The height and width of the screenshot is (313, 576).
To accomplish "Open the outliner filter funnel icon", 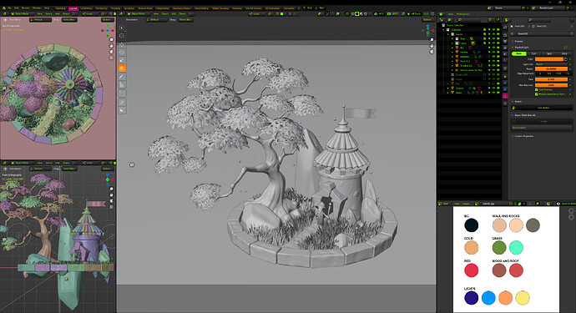I will click(490, 20).
